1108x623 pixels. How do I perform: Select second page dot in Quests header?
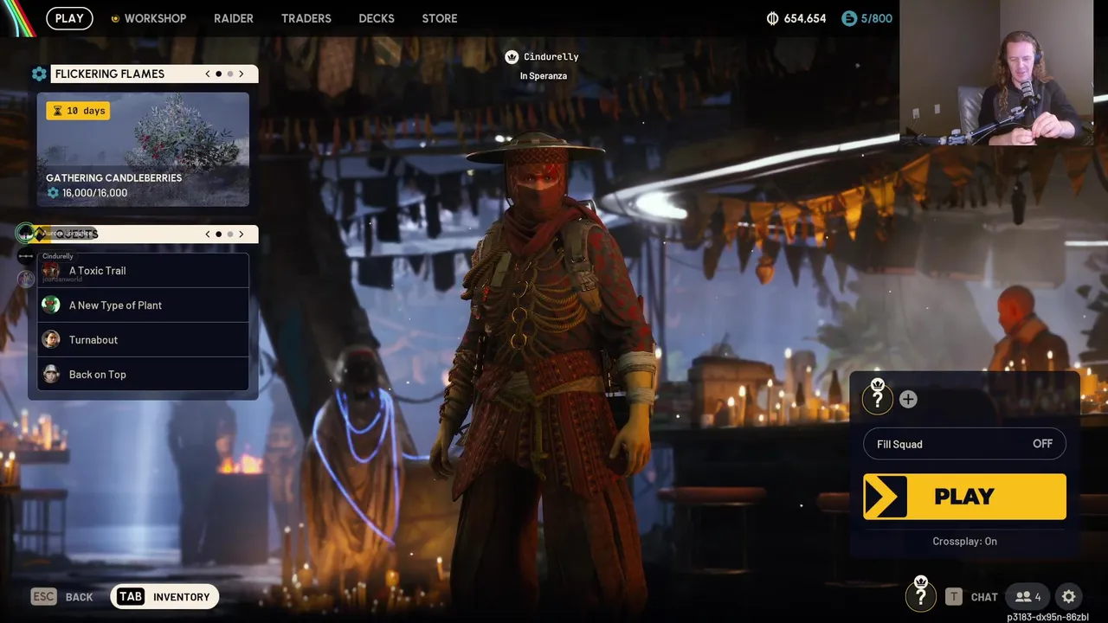click(x=230, y=234)
